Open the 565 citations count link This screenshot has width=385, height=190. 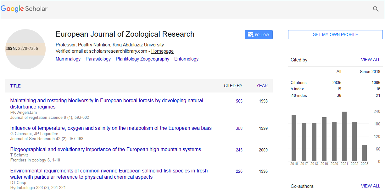click(239, 101)
